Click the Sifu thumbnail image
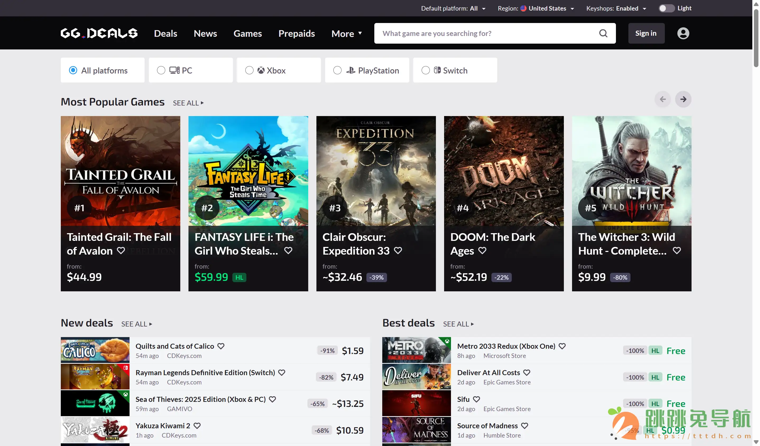 coord(417,403)
